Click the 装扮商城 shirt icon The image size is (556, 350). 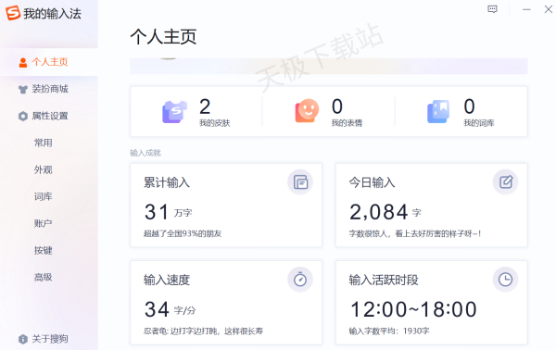click(x=23, y=89)
